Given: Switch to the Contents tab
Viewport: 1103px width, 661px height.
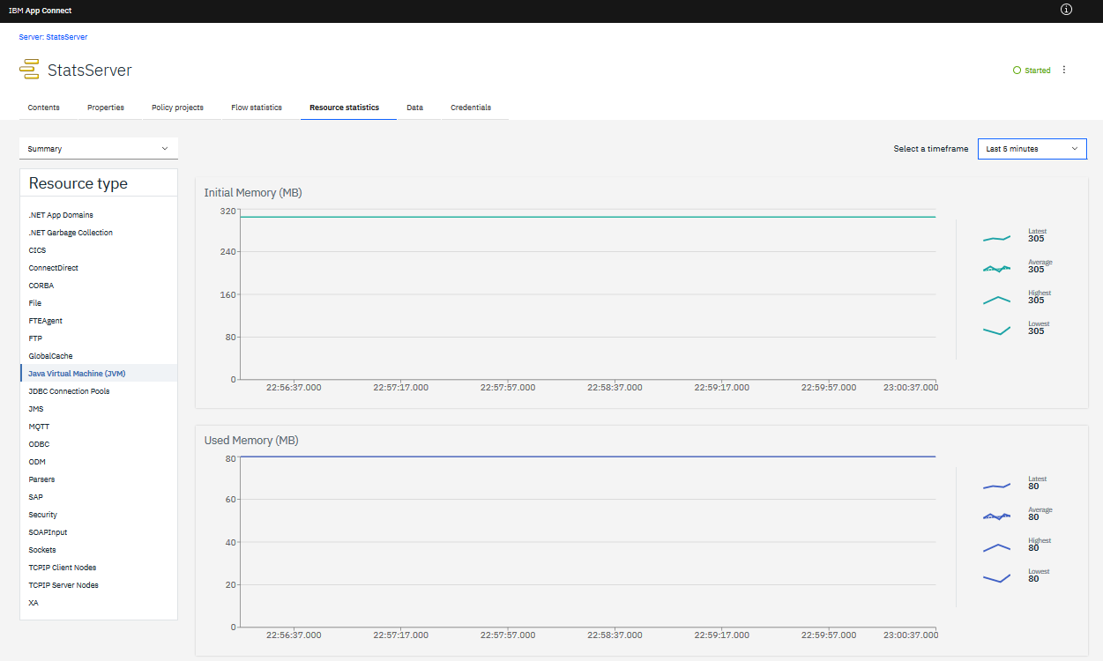Looking at the screenshot, I should pos(44,108).
